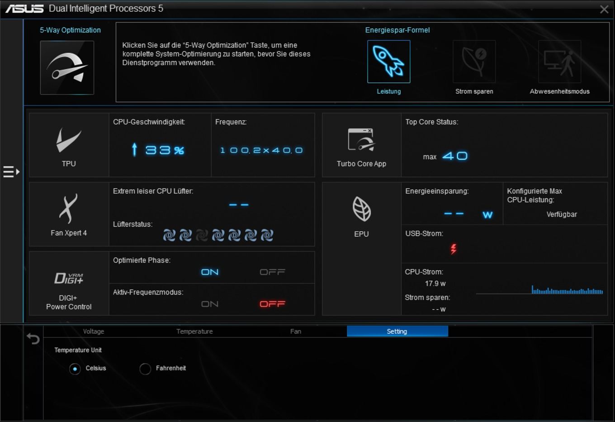Click the last fan status icon
Image resolution: width=615 pixels, height=422 pixels.
tap(267, 235)
